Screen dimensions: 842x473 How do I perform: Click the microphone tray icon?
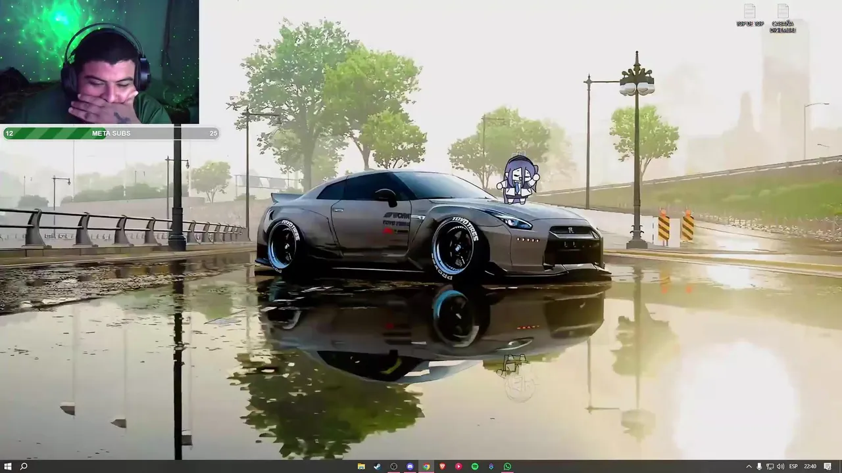pos(759,466)
